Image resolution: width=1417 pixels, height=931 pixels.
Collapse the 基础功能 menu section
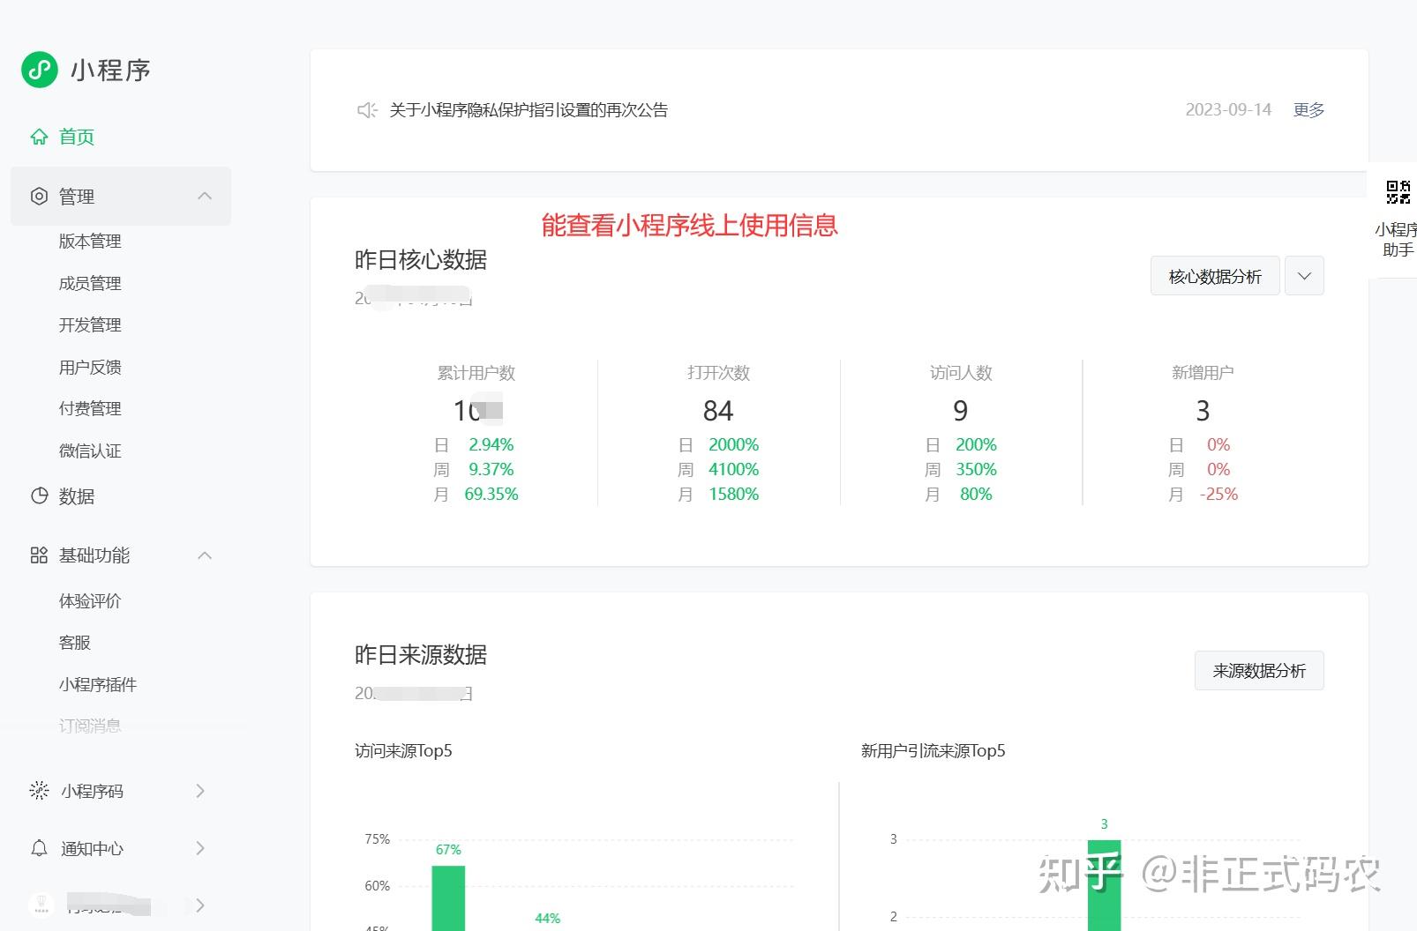tap(205, 555)
